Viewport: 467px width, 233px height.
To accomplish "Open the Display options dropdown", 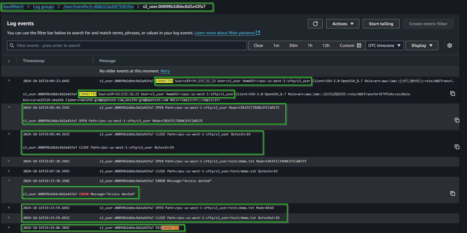I will [422, 45].
